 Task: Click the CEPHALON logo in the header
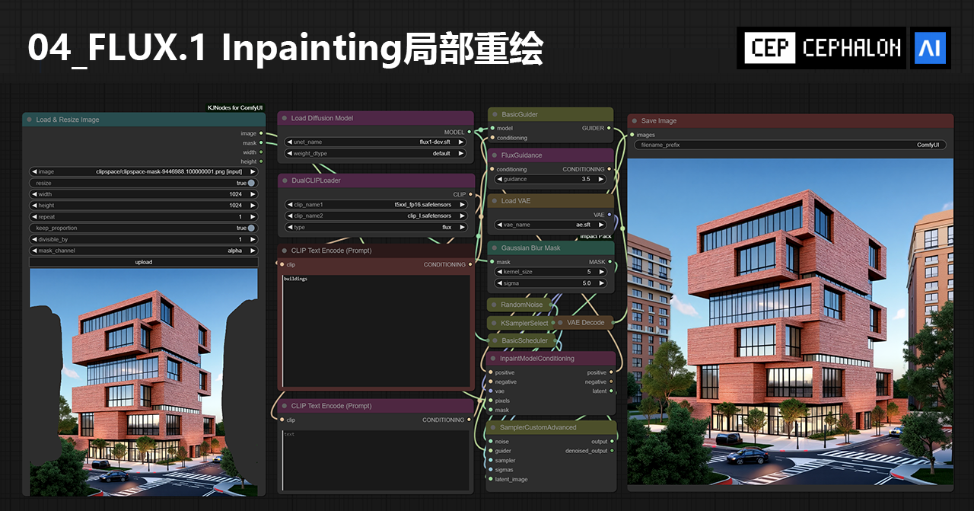pyautogui.click(x=822, y=48)
